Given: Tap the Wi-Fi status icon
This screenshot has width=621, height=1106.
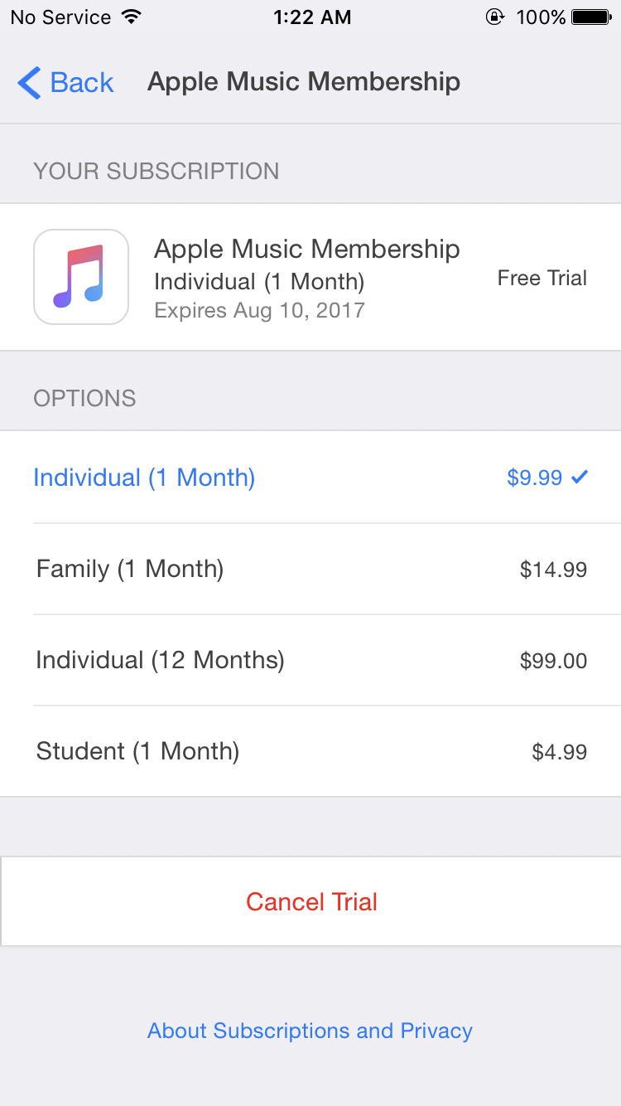Looking at the screenshot, I should tap(131, 17).
